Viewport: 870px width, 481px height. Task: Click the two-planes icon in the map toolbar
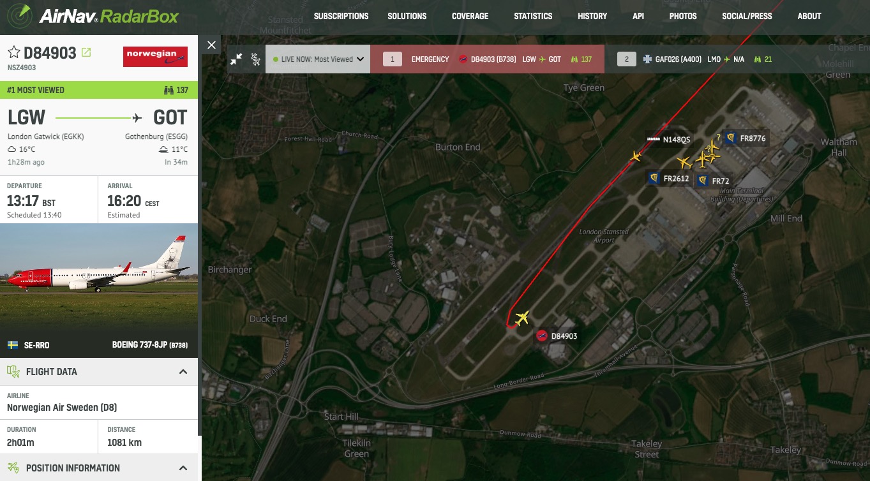255,59
